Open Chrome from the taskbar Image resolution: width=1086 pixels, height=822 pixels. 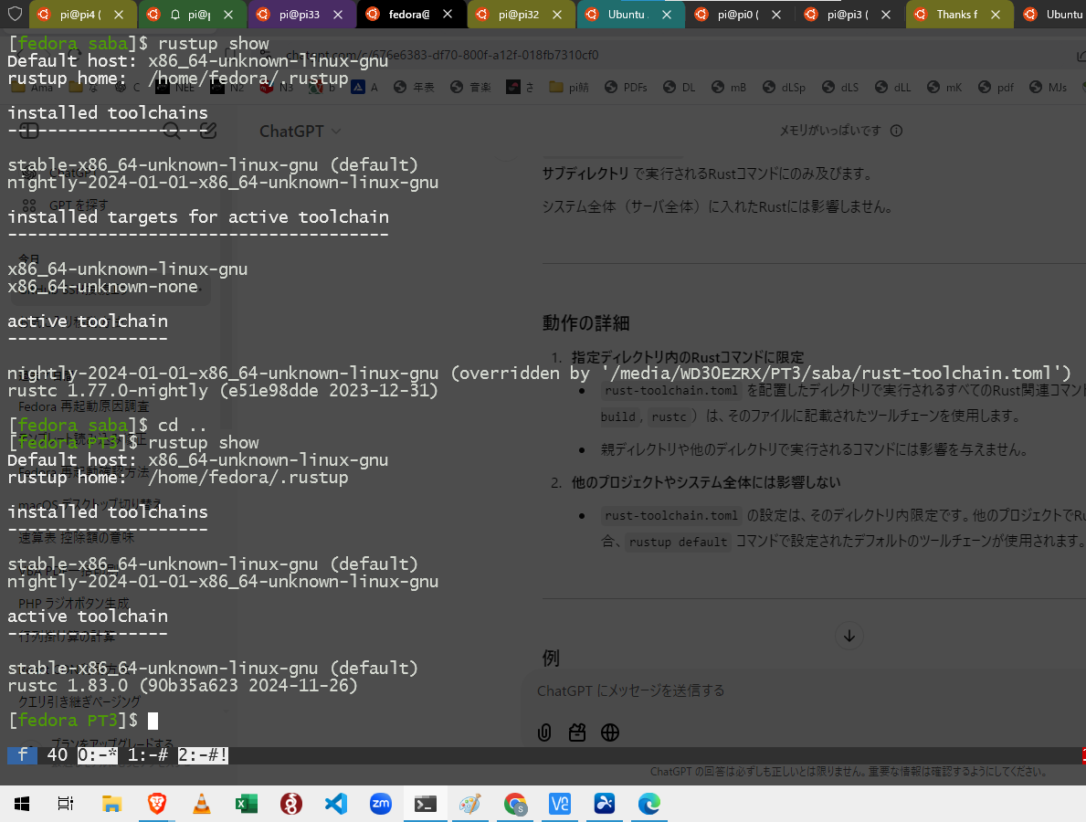click(x=514, y=804)
